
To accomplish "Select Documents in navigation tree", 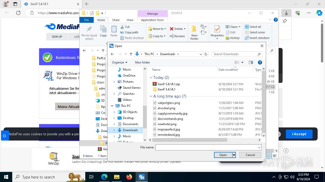I will pos(131,124).
